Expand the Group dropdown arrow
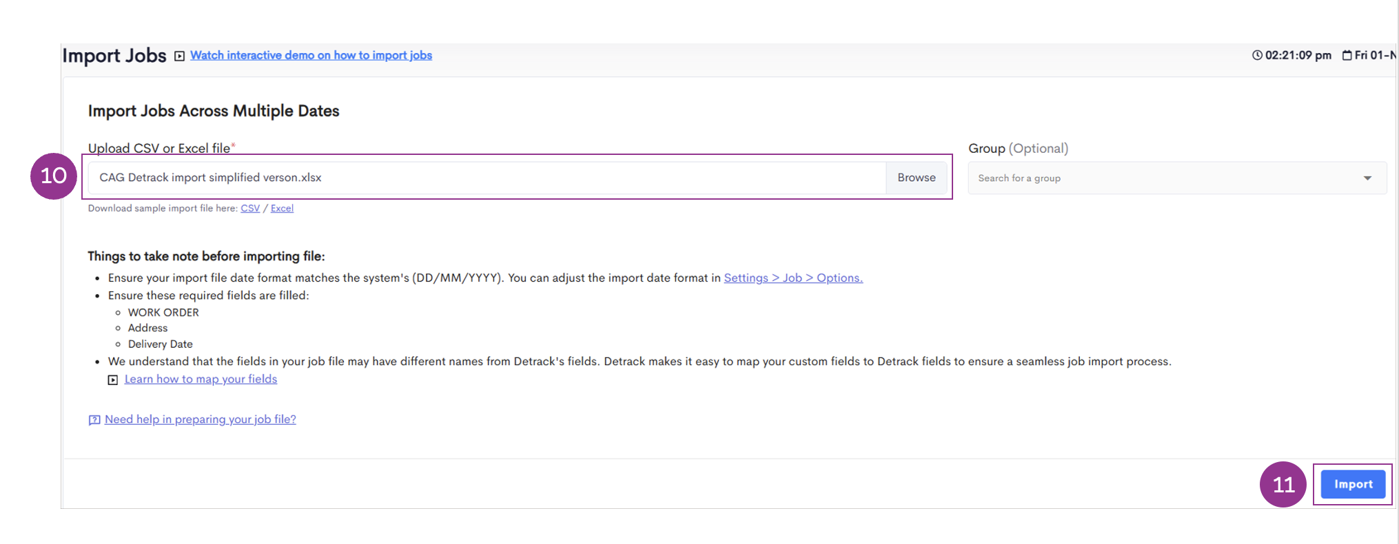Screen dimensions: 1399x544 point(1367,178)
